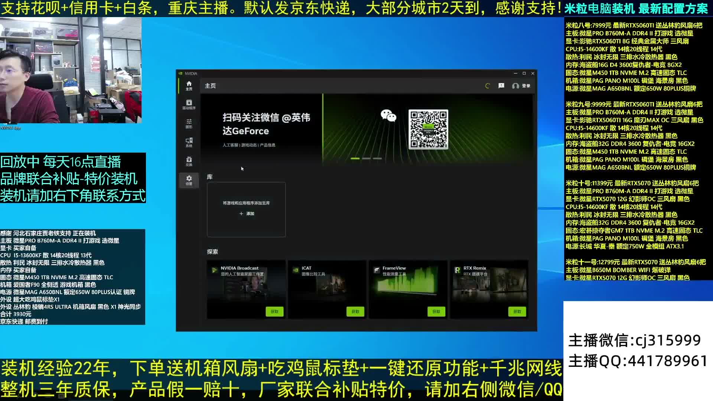This screenshot has height=401, width=713.
Task: Open the System (系统) sidebar section
Action: 189,142
